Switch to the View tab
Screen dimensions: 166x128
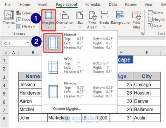(x=148, y=5)
